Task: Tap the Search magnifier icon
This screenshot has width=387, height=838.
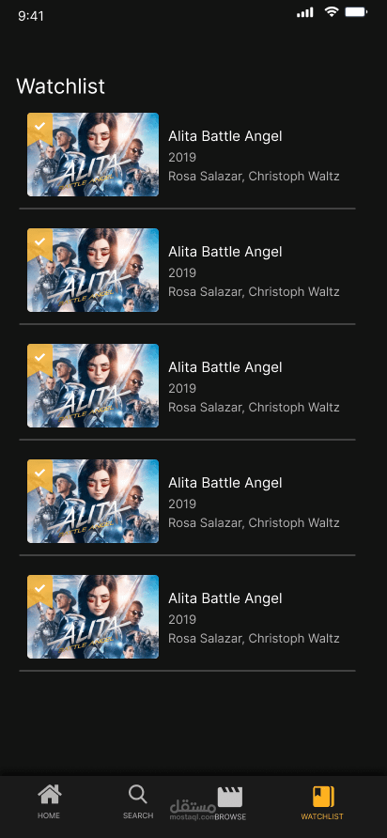Action: point(138,795)
